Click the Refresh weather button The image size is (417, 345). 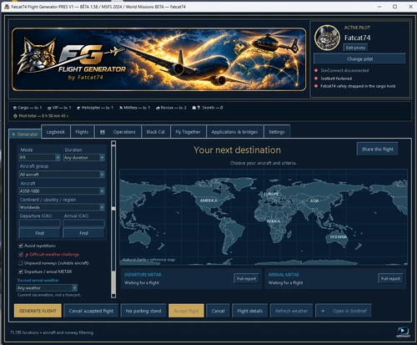click(x=291, y=311)
